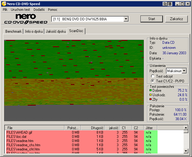
Task: Select the Test C1/C2 - PI/PO option
Action: pyautogui.click(x=153, y=81)
